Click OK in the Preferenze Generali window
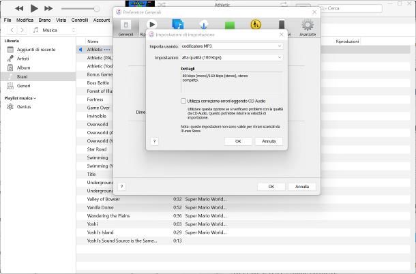Image resolution: width=416 pixels, height=274 pixels. (271, 187)
